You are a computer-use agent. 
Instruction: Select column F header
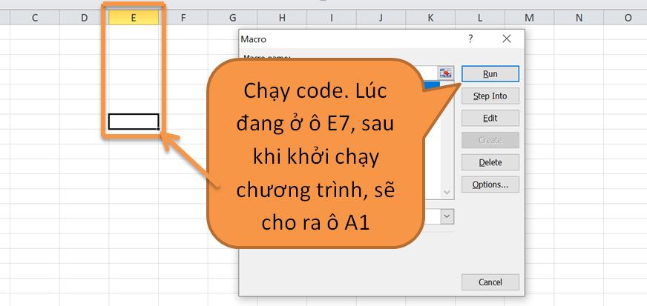pyautogui.click(x=183, y=18)
